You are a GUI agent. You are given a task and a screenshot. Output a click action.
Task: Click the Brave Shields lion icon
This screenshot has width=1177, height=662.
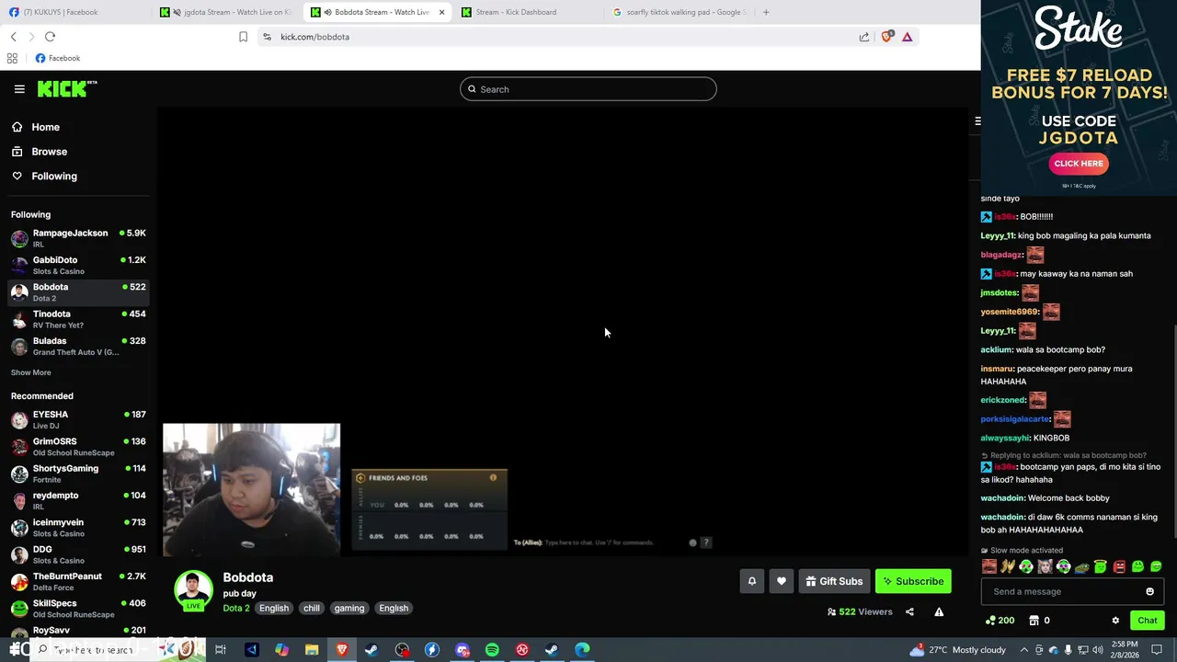coord(886,37)
